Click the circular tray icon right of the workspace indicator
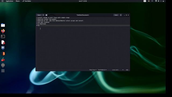Image resolution: width=172 pixels, height=97 pixels. pyautogui.click(x=149, y=1)
